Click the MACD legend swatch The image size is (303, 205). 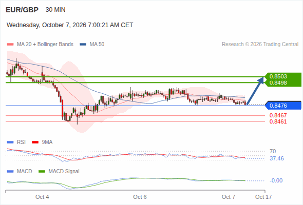click(10, 172)
